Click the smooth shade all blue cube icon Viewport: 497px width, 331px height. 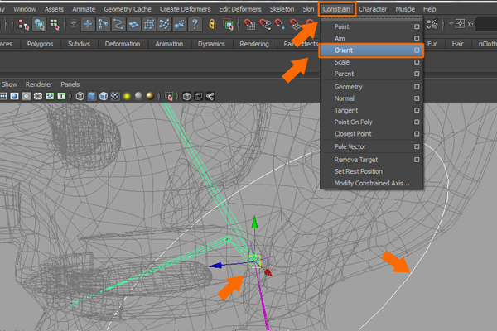pos(92,96)
